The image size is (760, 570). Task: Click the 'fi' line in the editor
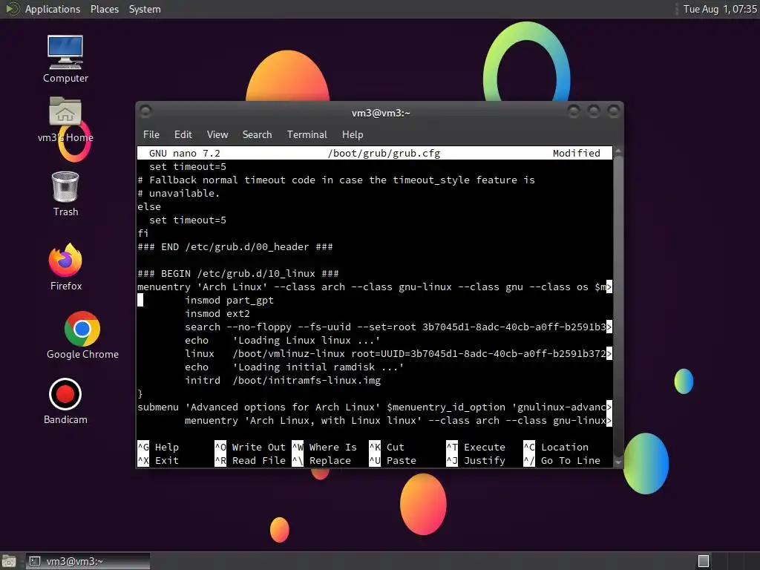click(x=143, y=233)
